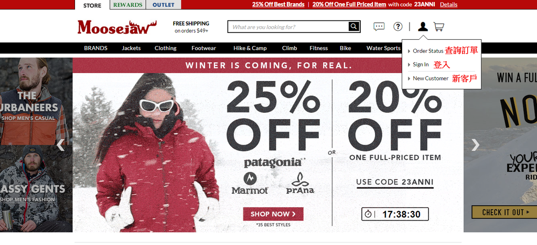Screen dimensions: 537x245
Task: Open the Hike & Camp menu
Action: [x=250, y=48]
